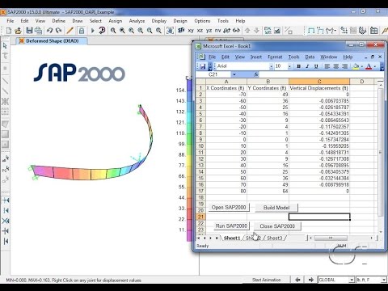The image size is (388, 291).
Task: Open the Data menu in Excel
Action: tap(310, 57)
